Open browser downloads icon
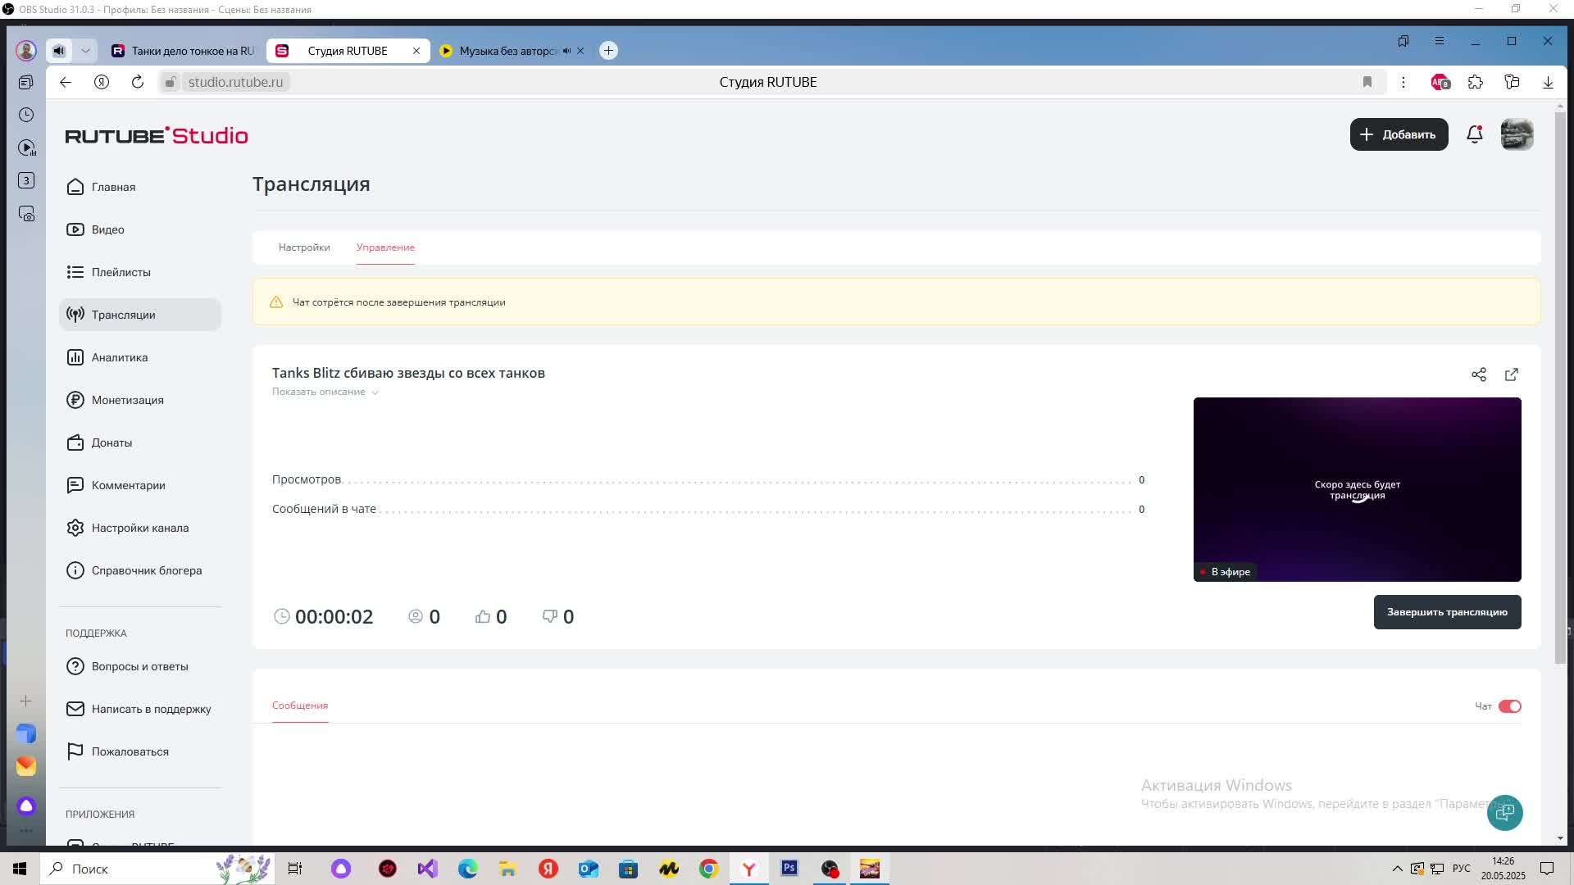The width and height of the screenshot is (1574, 885). point(1548,82)
